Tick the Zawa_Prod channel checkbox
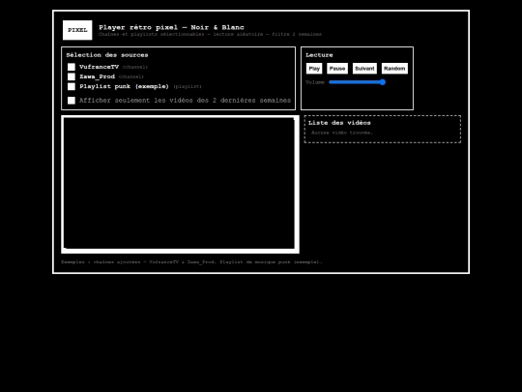 click(x=72, y=76)
